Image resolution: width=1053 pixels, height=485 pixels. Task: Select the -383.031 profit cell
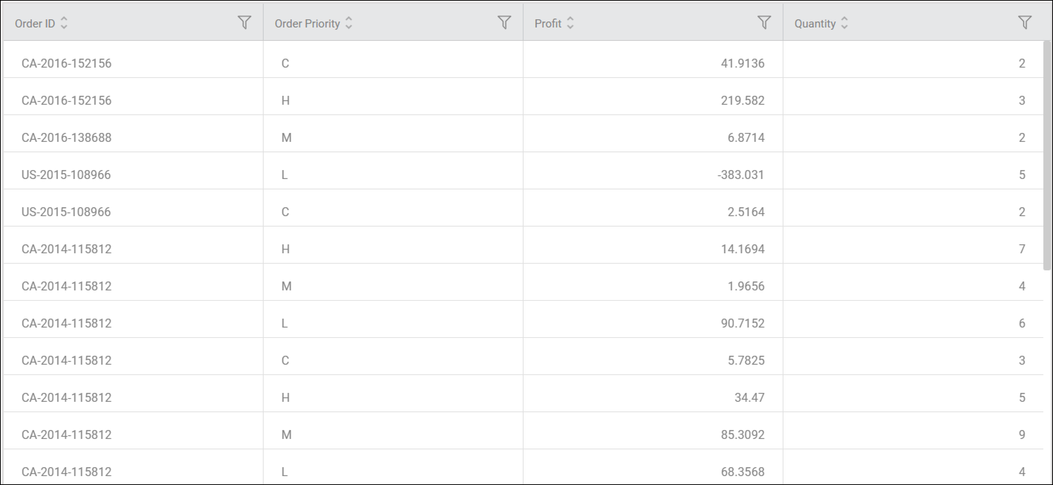[740, 175]
